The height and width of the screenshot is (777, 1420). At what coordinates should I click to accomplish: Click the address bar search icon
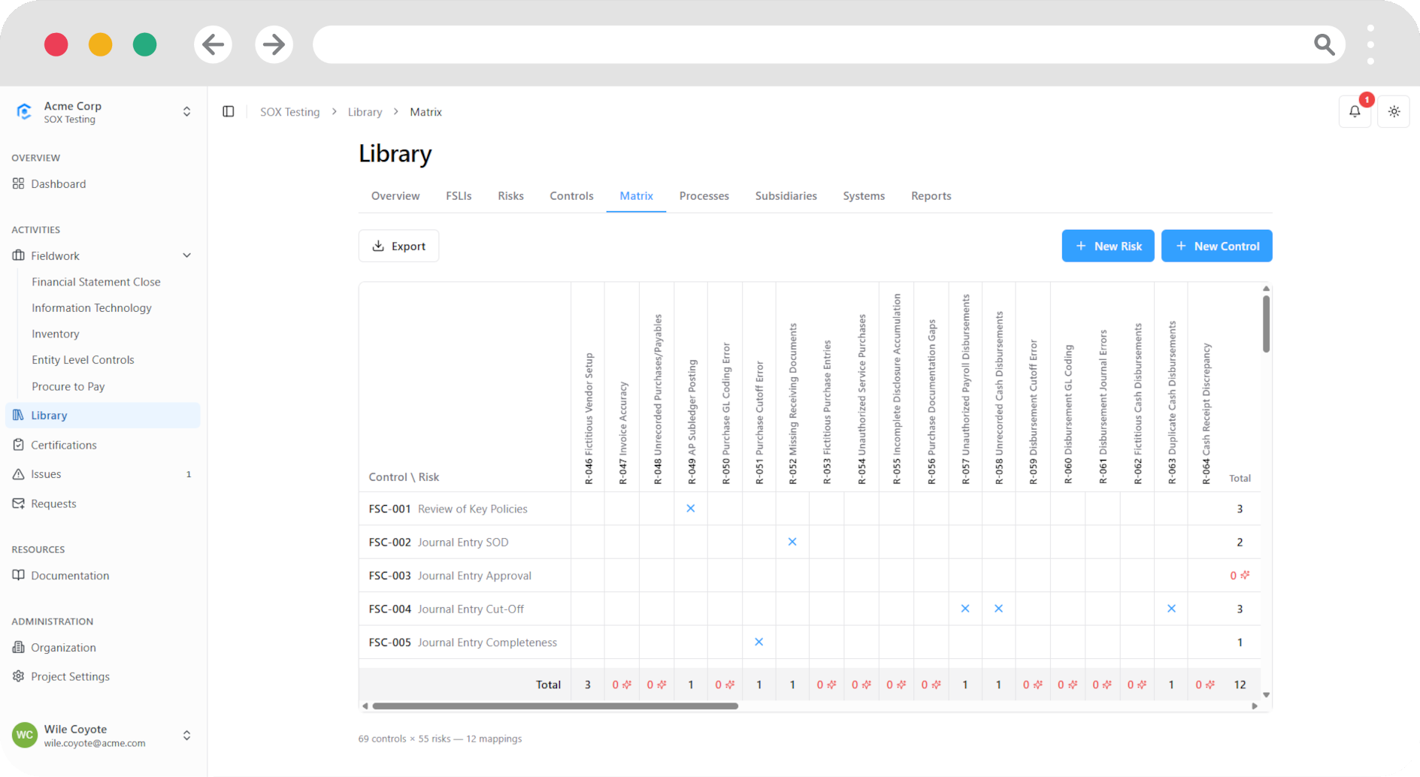1325,44
